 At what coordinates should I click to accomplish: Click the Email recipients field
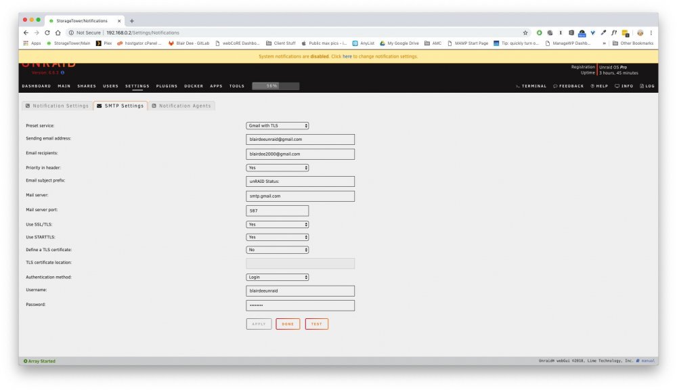(300, 154)
